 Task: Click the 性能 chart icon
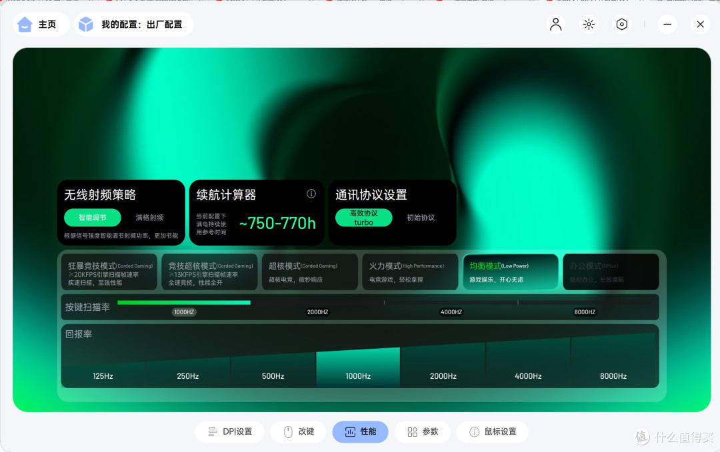tap(350, 432)
